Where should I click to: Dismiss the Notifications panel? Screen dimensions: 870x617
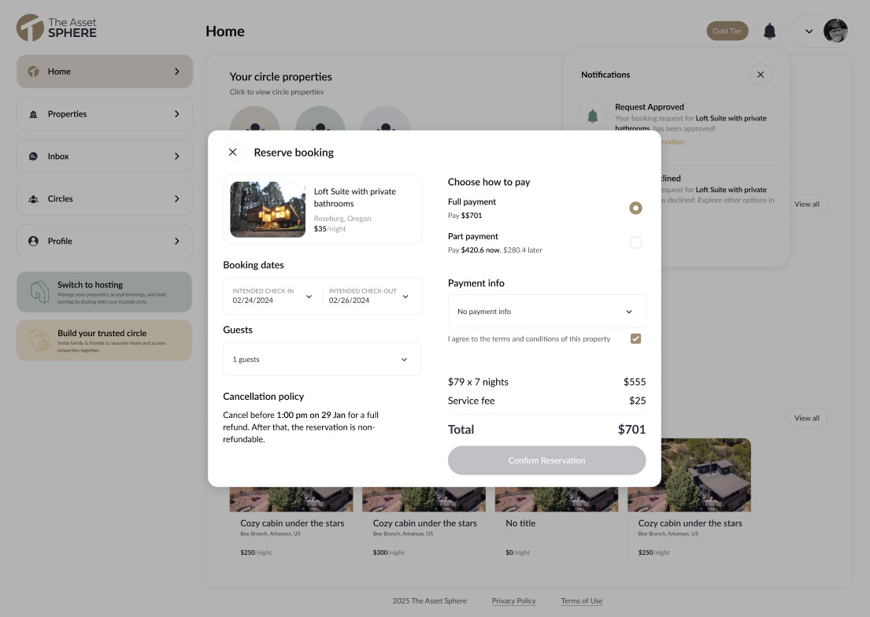[x=760, y=75]
